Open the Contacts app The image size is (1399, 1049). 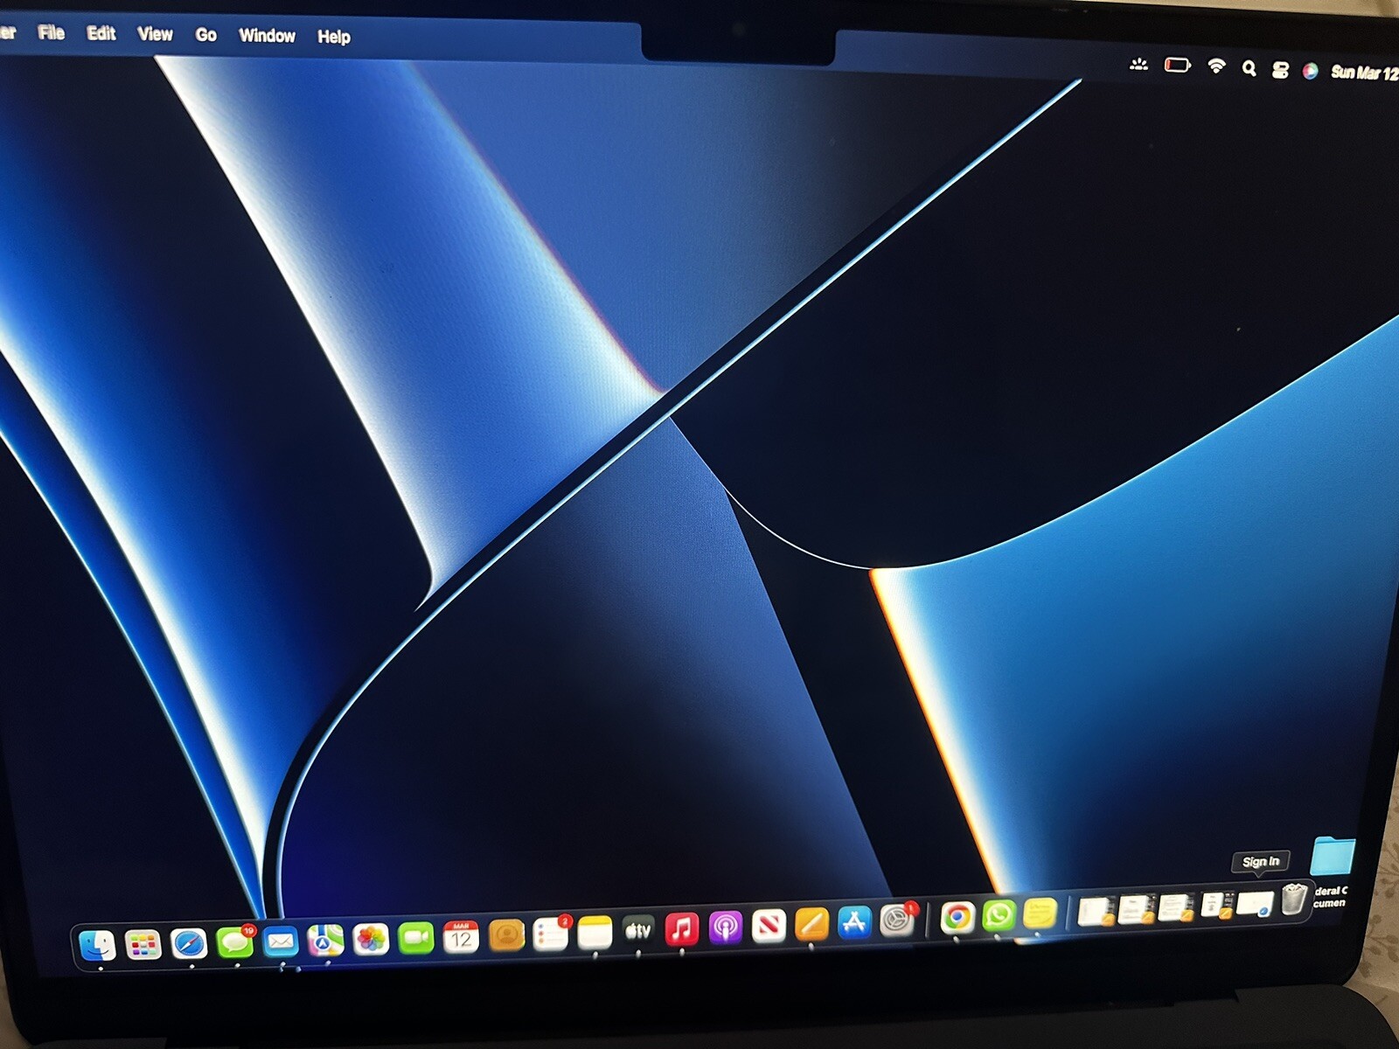[x=506, y=936]
